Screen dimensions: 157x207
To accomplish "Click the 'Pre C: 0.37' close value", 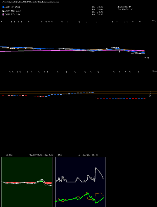I will tap(98, 14).
